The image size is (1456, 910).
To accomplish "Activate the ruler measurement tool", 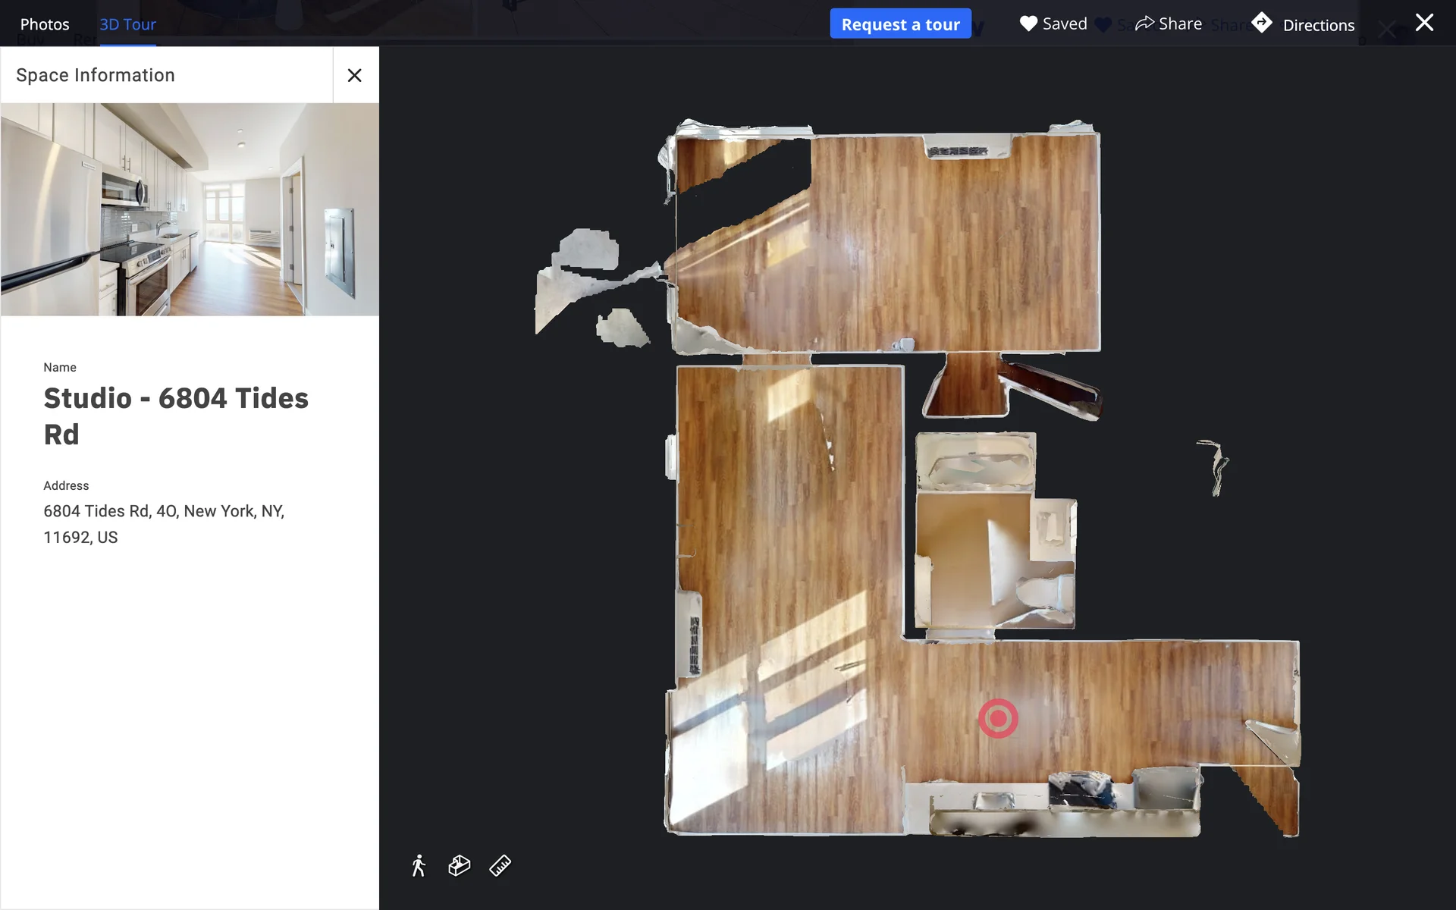I will (500, 865).
